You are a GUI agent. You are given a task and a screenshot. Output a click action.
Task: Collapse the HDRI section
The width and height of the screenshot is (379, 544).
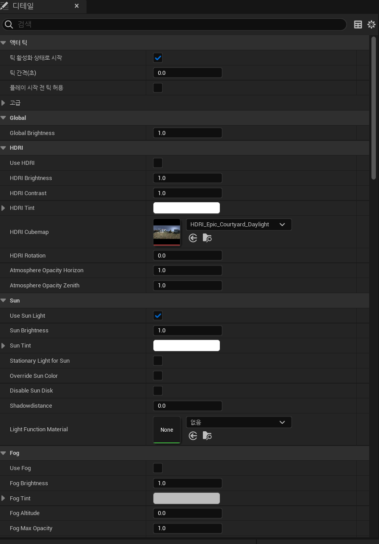4,148
